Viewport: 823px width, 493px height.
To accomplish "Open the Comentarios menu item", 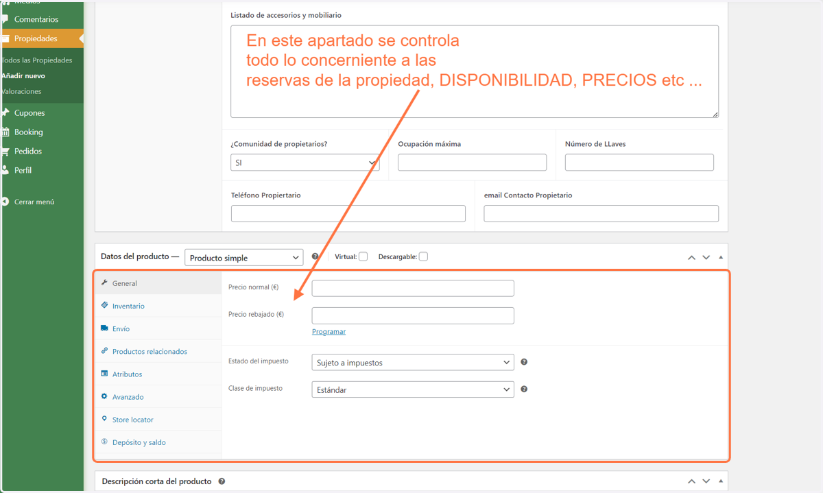I will (42, 19).
